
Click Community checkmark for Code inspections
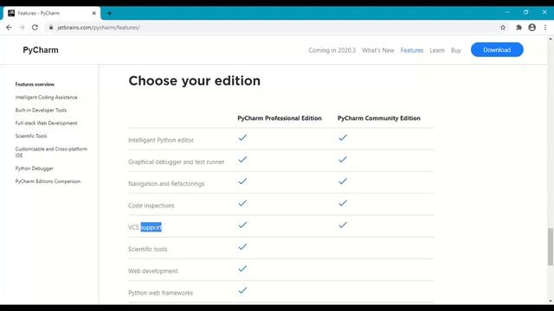click(343, 203)
